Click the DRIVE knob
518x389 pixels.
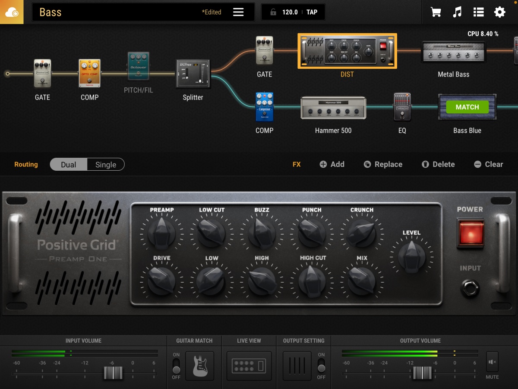162,281
